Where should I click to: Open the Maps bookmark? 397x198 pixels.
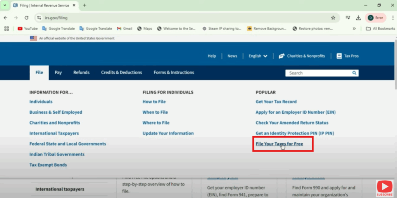145,29
